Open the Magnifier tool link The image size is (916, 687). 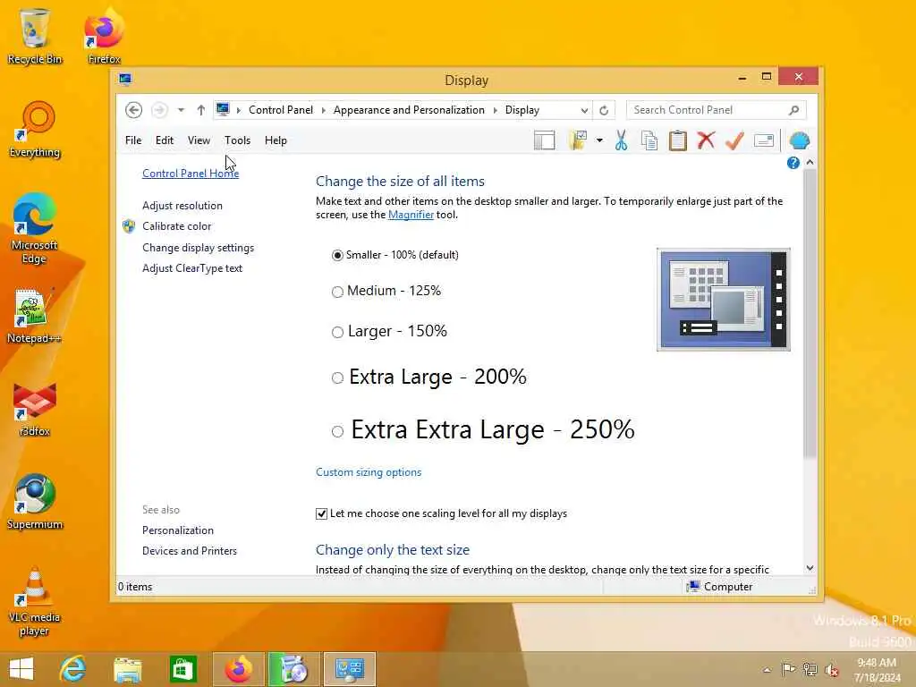tap(411, 215)
